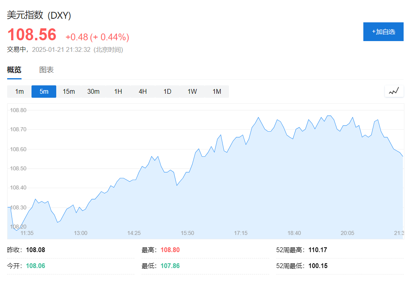Pick the 4H chart interval
This screenshot has height=288, width=410.
(143, 91)
